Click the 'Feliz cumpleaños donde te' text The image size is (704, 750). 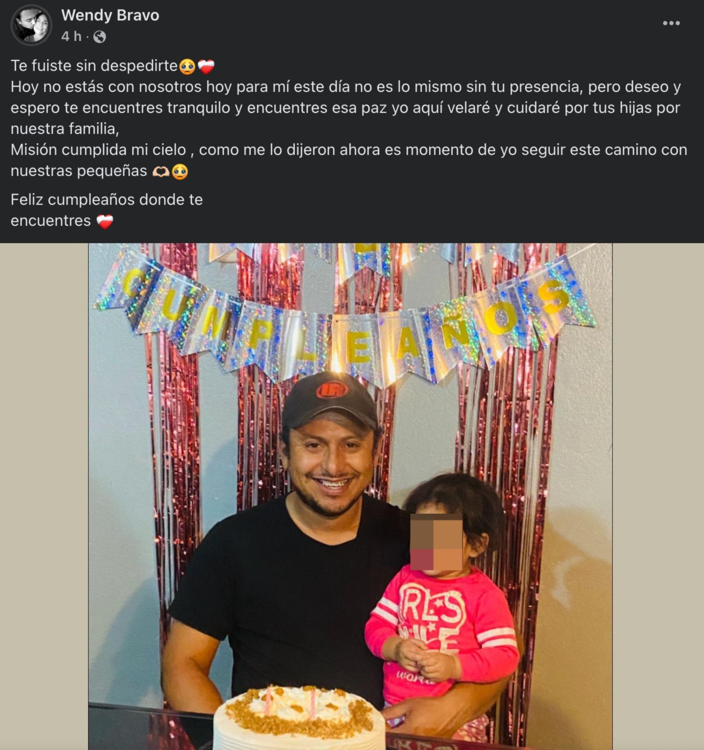tap(106, 200)
